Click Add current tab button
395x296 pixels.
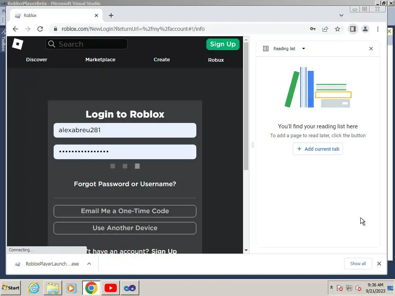tap(318, 149)
